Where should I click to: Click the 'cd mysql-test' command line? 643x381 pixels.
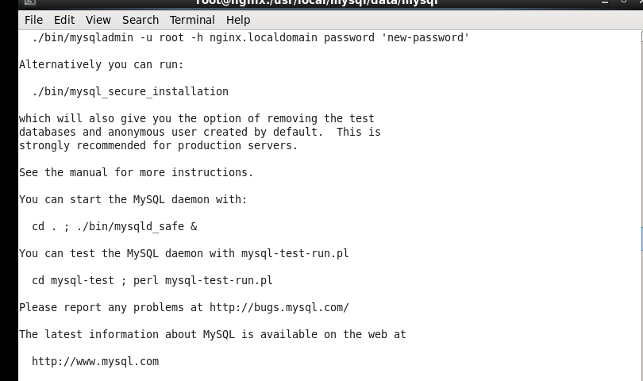point(152,280)
